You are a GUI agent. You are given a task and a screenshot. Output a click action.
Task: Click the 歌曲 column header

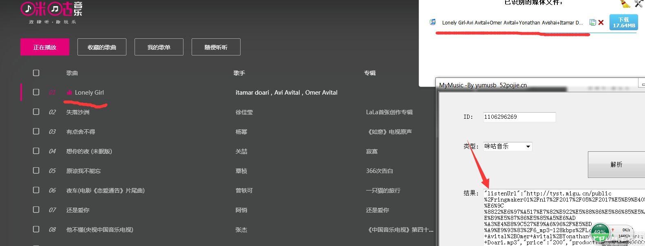point(72,73)
